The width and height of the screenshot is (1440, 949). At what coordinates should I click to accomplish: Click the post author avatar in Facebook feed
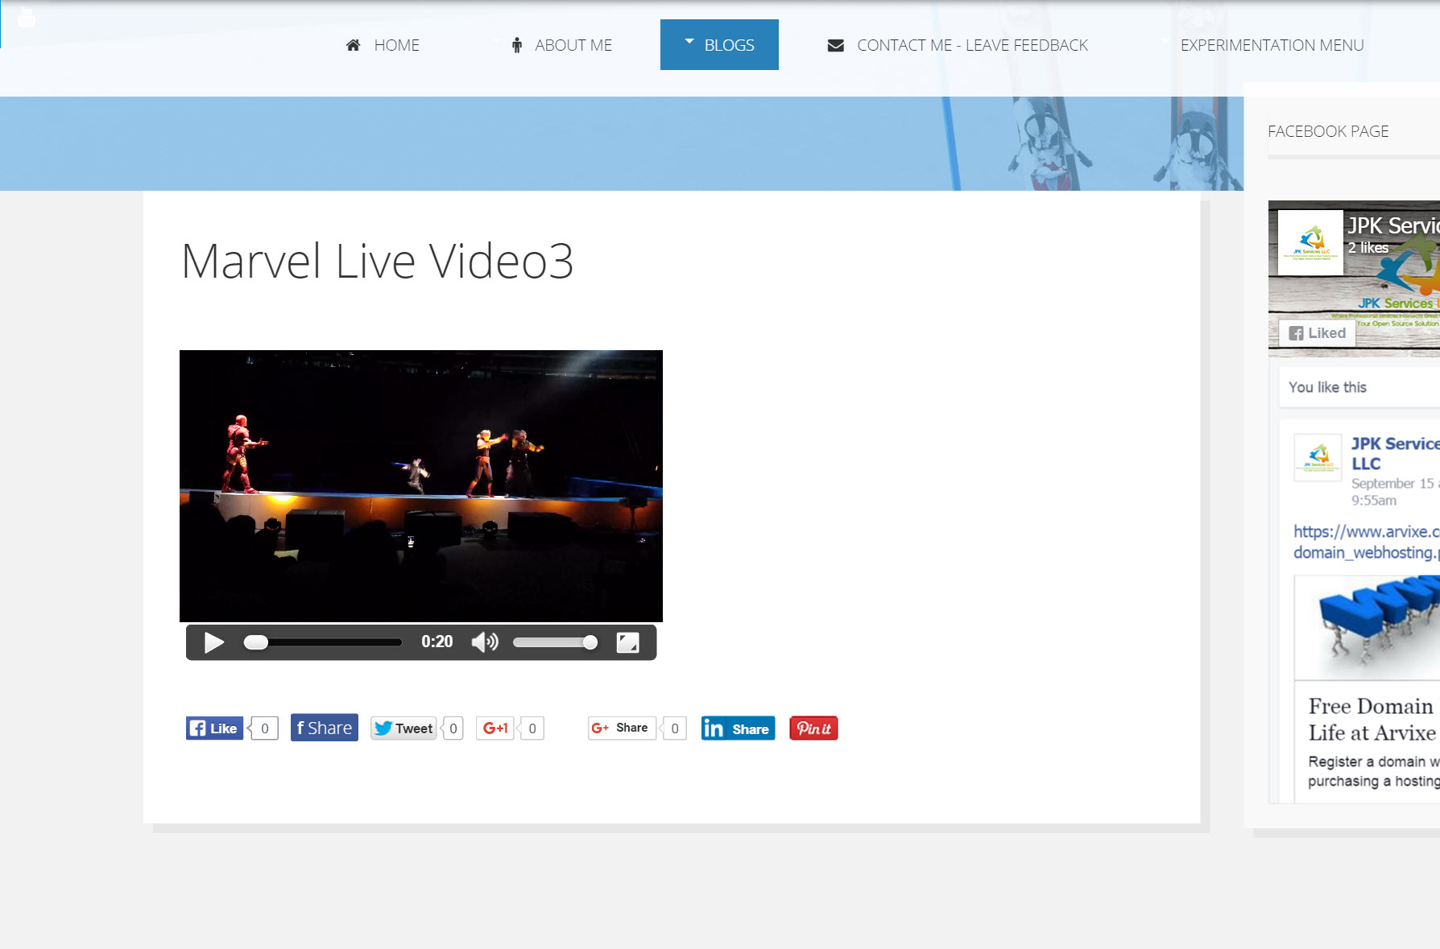tap(1318, 457)
